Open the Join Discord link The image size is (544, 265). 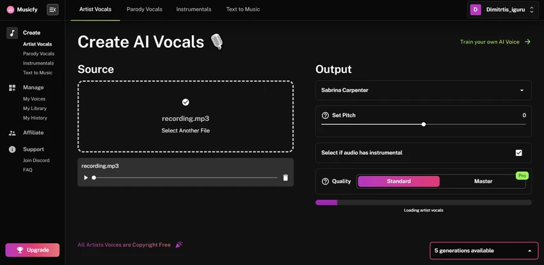[36, 161]
